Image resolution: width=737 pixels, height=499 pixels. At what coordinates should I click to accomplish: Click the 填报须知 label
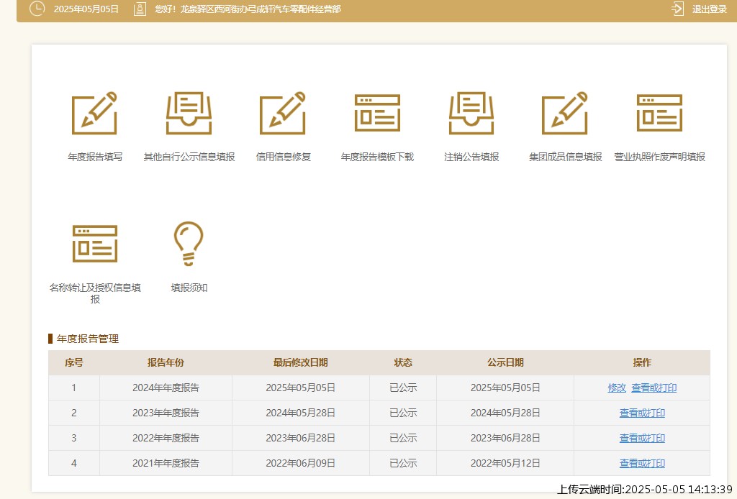(x=189, y=288)
